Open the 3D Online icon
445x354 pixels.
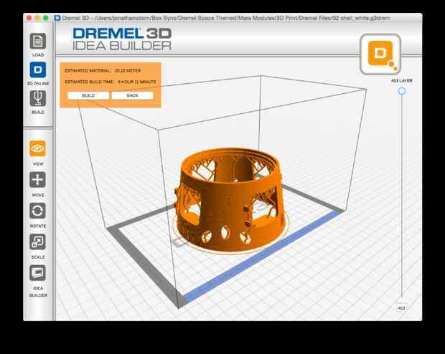click(38, 70)
